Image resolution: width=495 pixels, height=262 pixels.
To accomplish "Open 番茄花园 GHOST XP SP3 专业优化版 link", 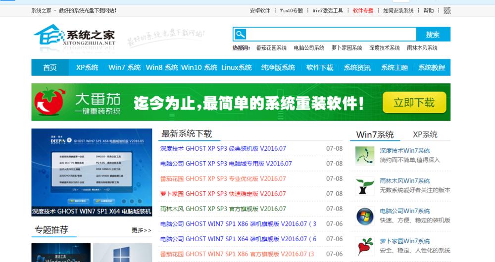I will point(223,179).
